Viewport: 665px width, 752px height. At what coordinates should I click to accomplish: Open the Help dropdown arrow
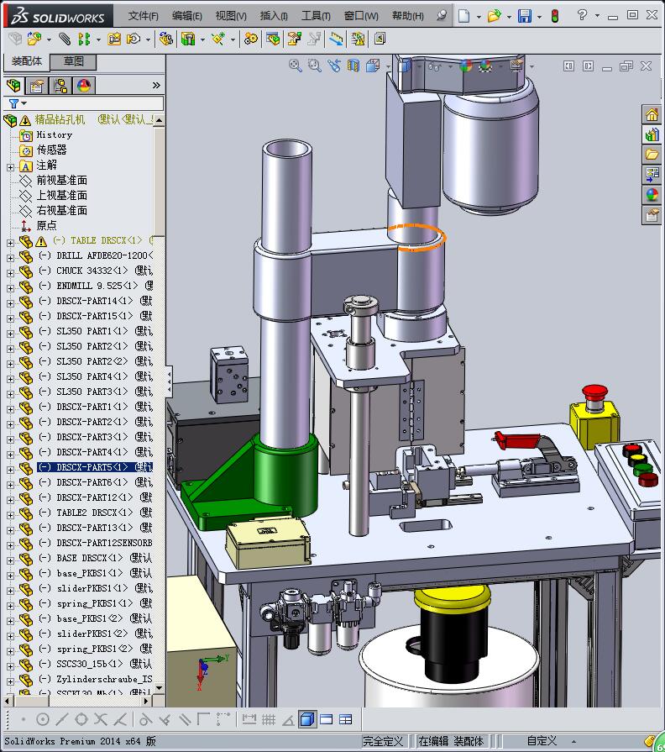tap(597, 15)
